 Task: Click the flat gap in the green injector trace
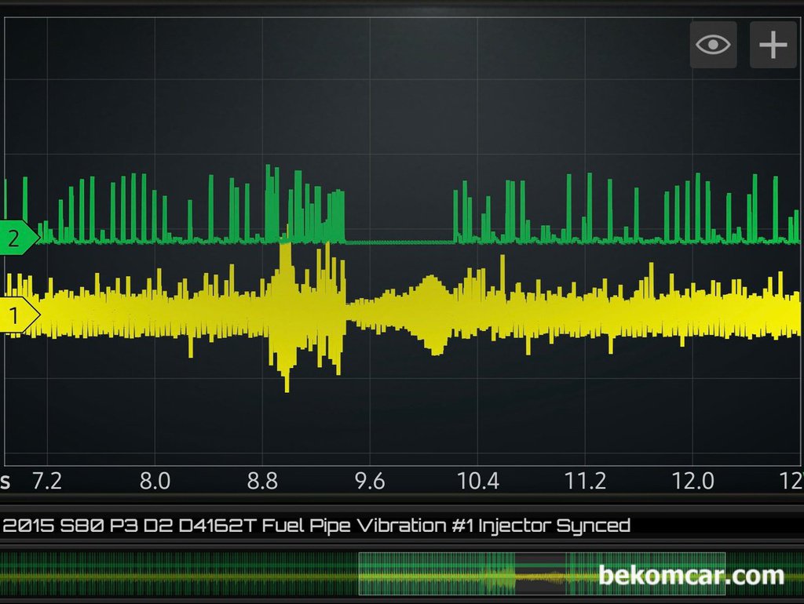click(400, 242)
